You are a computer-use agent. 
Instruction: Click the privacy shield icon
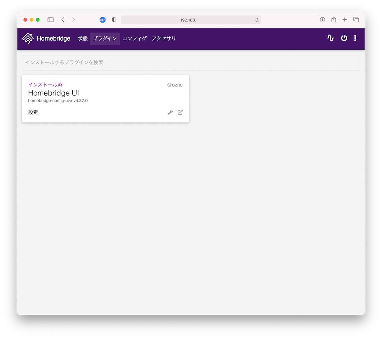click(114, 20)
